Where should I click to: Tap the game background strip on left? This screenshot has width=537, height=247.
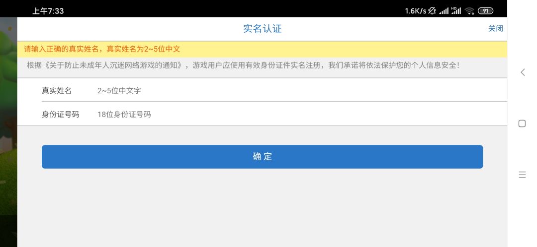8,132
